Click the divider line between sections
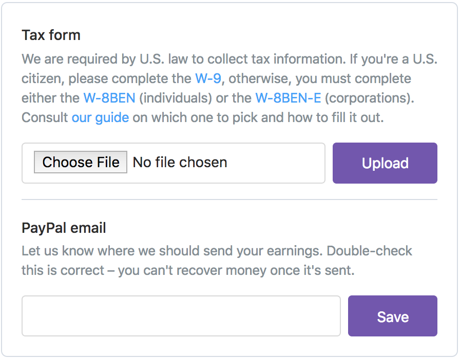460x359 pixels. click(229, 199)
